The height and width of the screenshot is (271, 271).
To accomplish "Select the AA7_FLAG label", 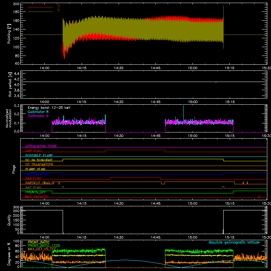I will click(x=33, y=187).
